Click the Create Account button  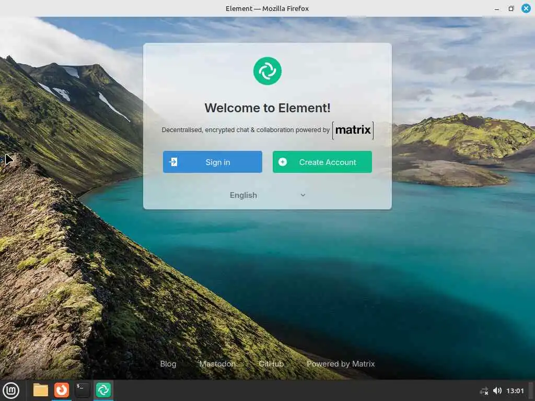[x=322, y=162]
